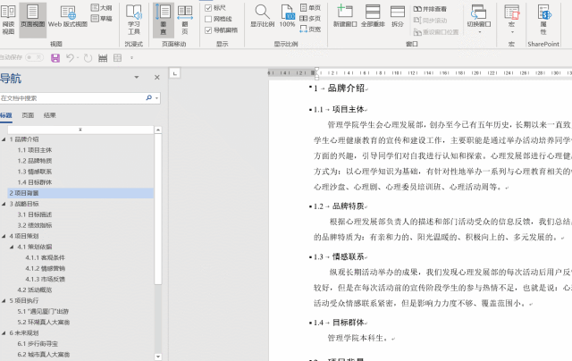Open 新建窗口 new window
Screen dimensions: 572x361
click(345, 16)
